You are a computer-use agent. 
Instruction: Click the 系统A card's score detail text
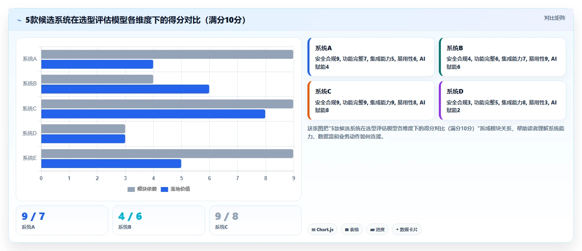370,63
